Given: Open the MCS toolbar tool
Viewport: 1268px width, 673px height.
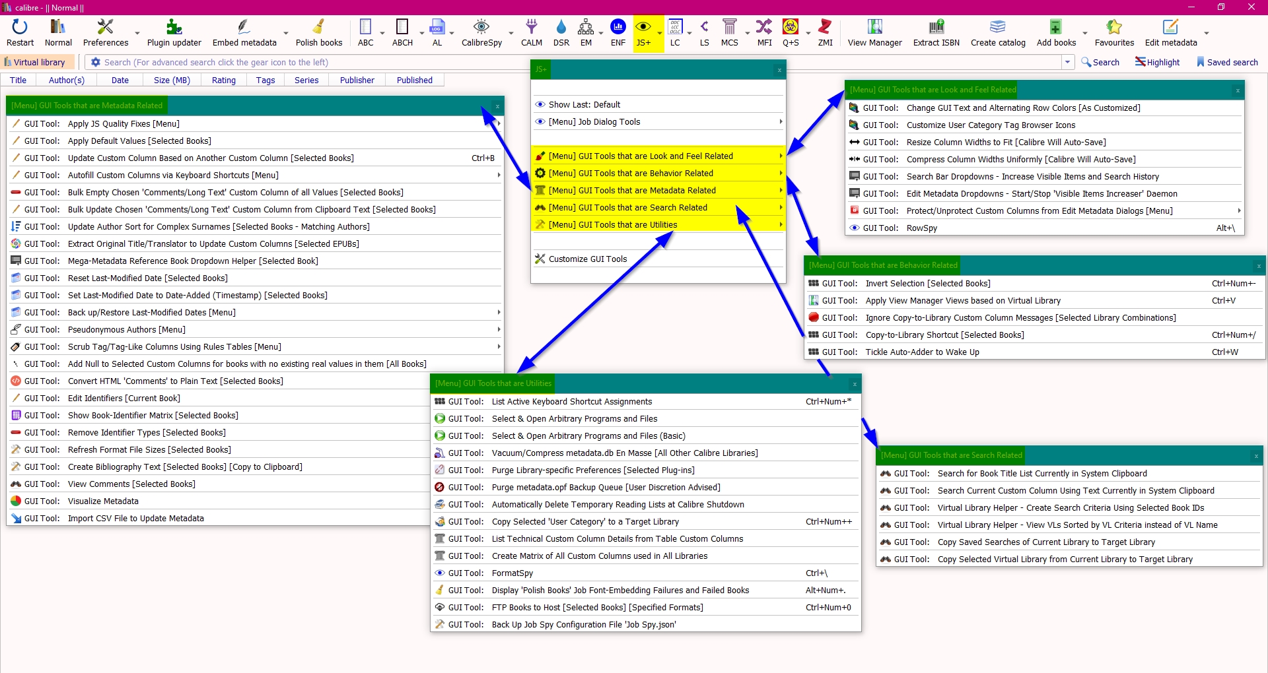Looking at the screenshot, I should pyautogui.click(x=730, y=33).
